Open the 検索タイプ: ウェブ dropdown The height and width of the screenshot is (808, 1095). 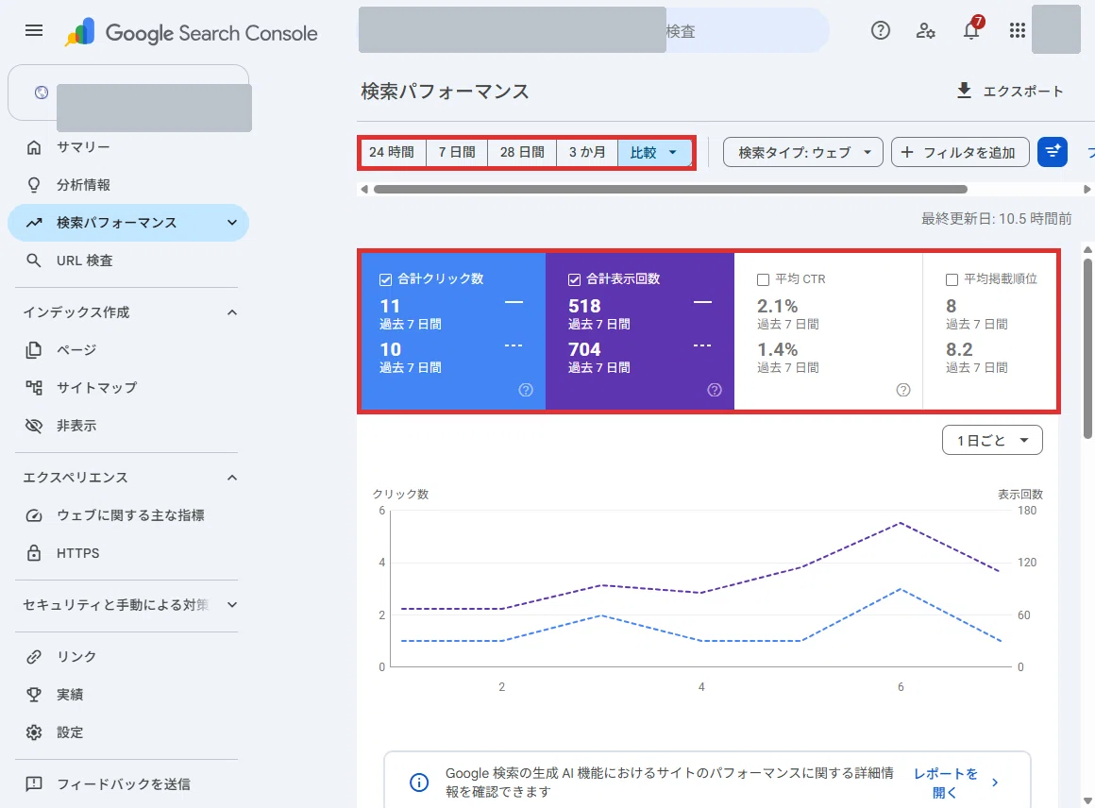click(803, 152)
